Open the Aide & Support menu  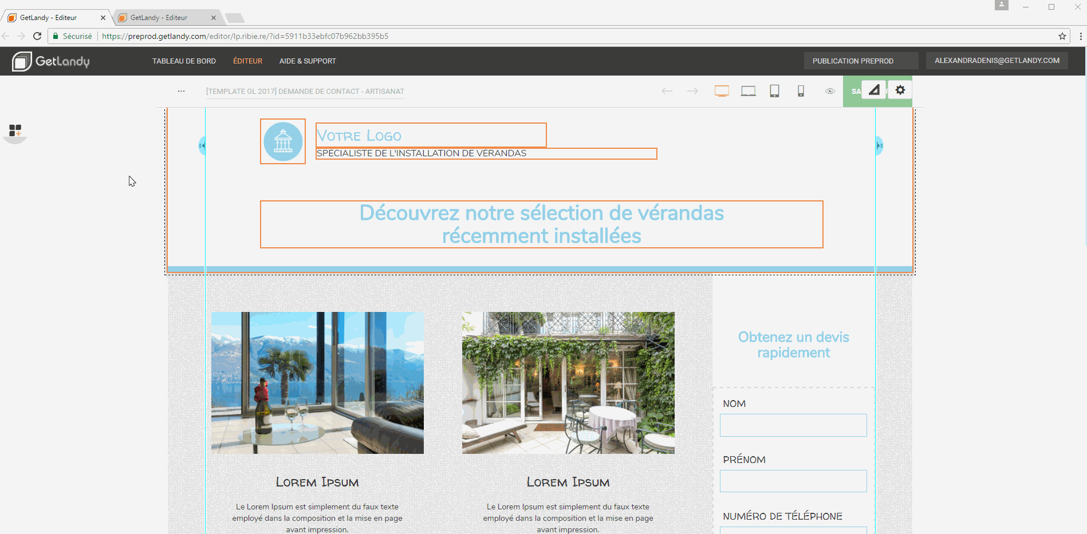click(x=308, y=61)
